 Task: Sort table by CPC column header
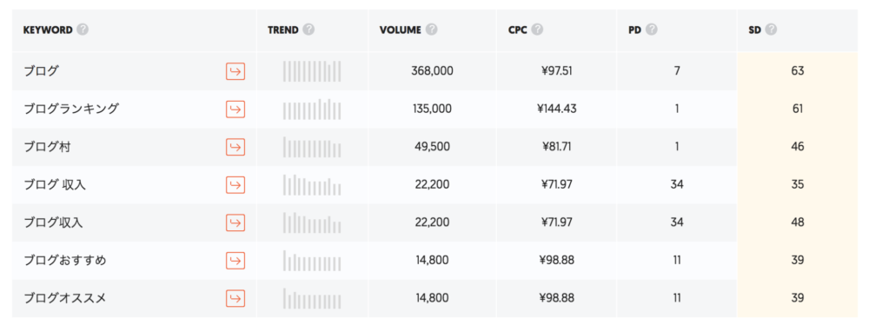click(x=518, y=30)
